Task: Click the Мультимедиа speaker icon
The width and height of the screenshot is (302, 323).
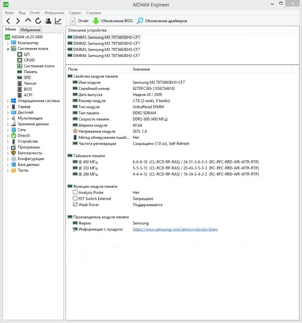Action: click(x=14, y=118)
